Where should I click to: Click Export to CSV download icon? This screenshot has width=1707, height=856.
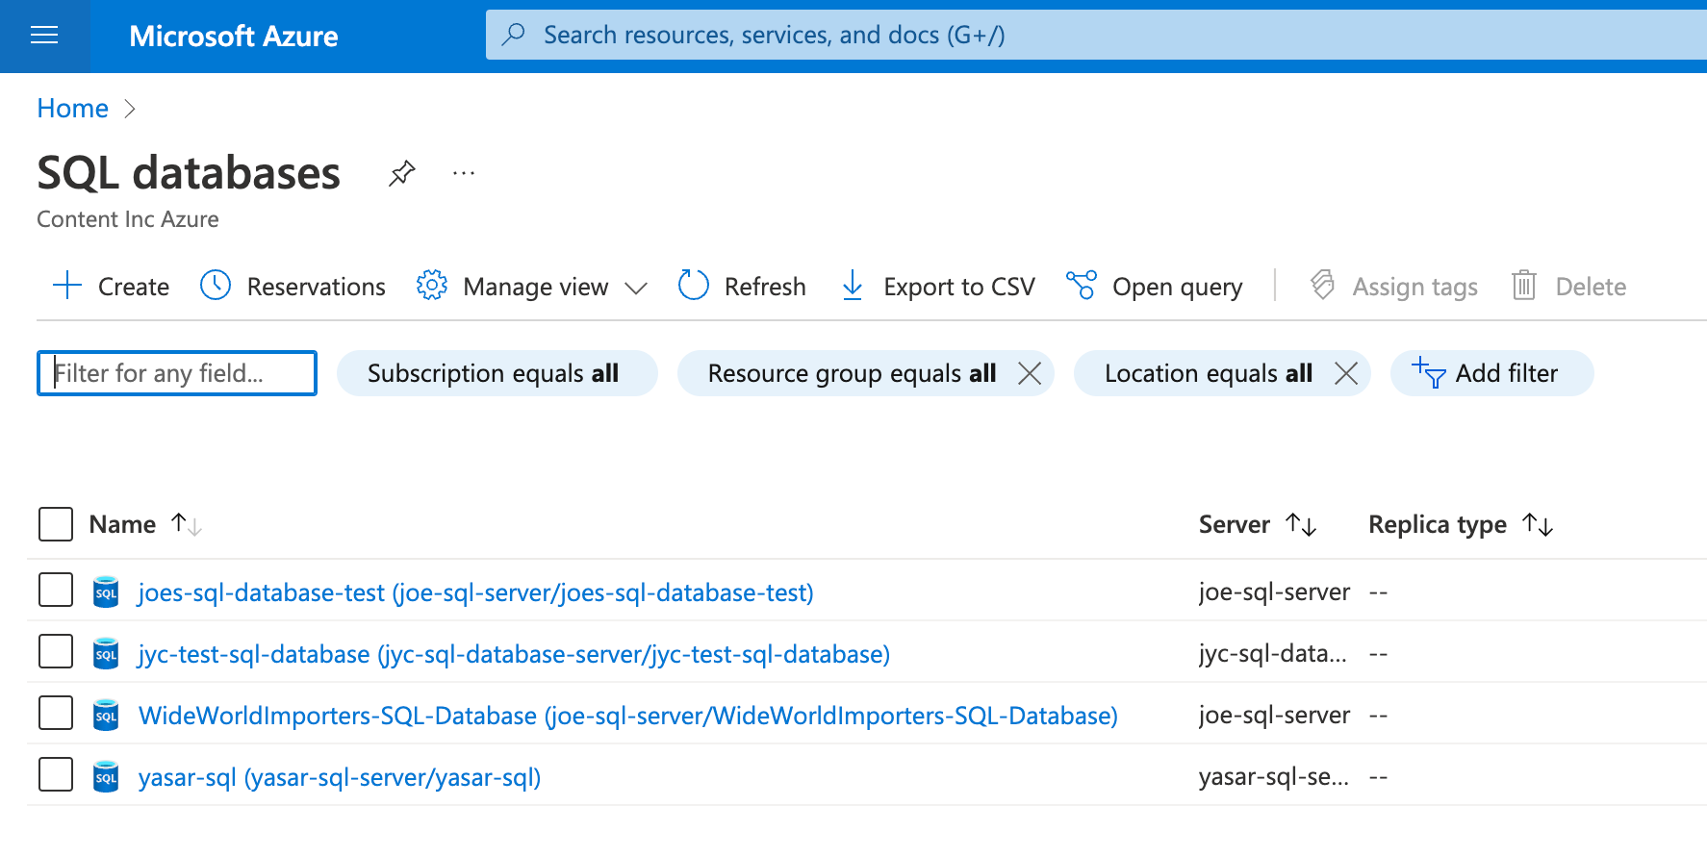click(853, 286)
